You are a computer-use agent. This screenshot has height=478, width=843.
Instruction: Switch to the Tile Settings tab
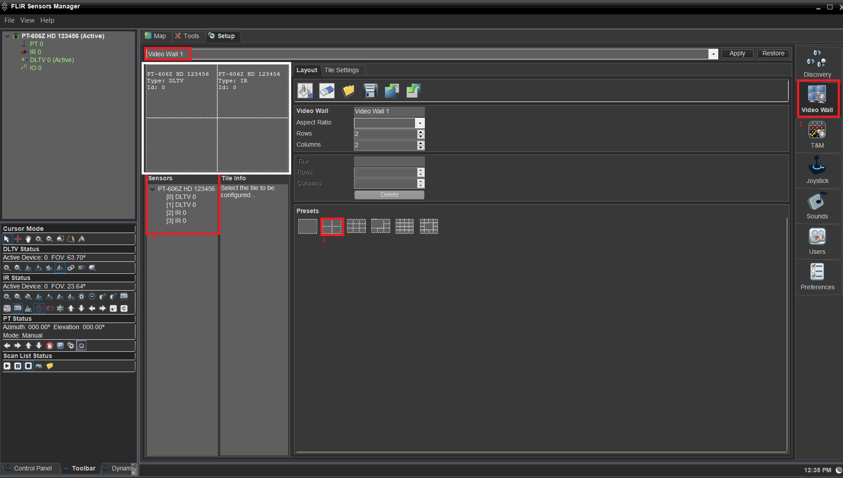pos(343,70)
